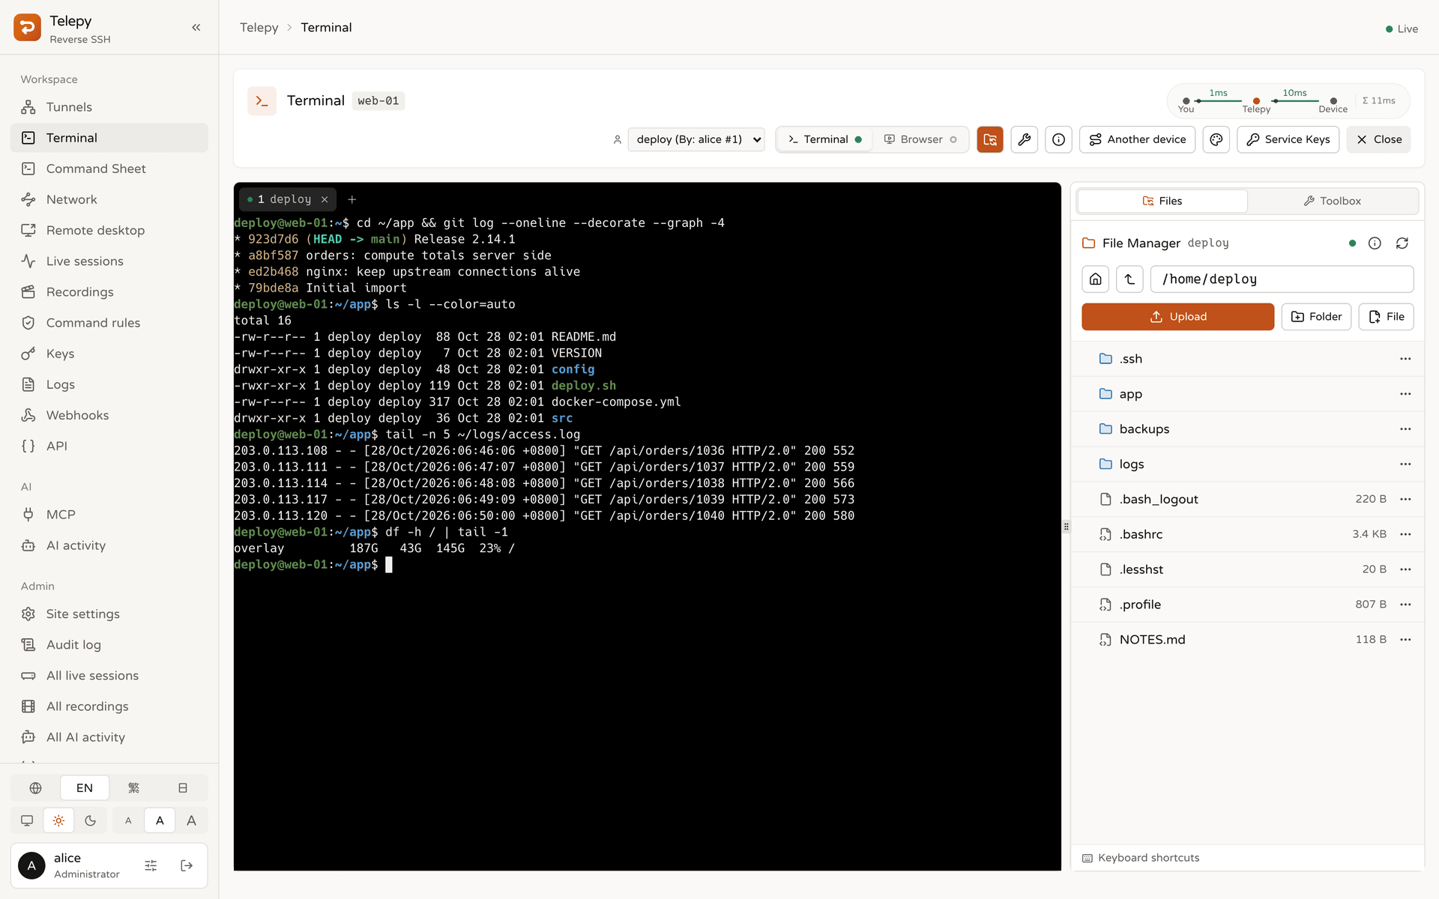Switch to the Toolbox tab

pyautogui.click(x=1332, y=201)
